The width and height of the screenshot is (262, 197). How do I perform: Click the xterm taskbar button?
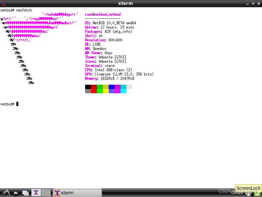click(x=77, y=193)
